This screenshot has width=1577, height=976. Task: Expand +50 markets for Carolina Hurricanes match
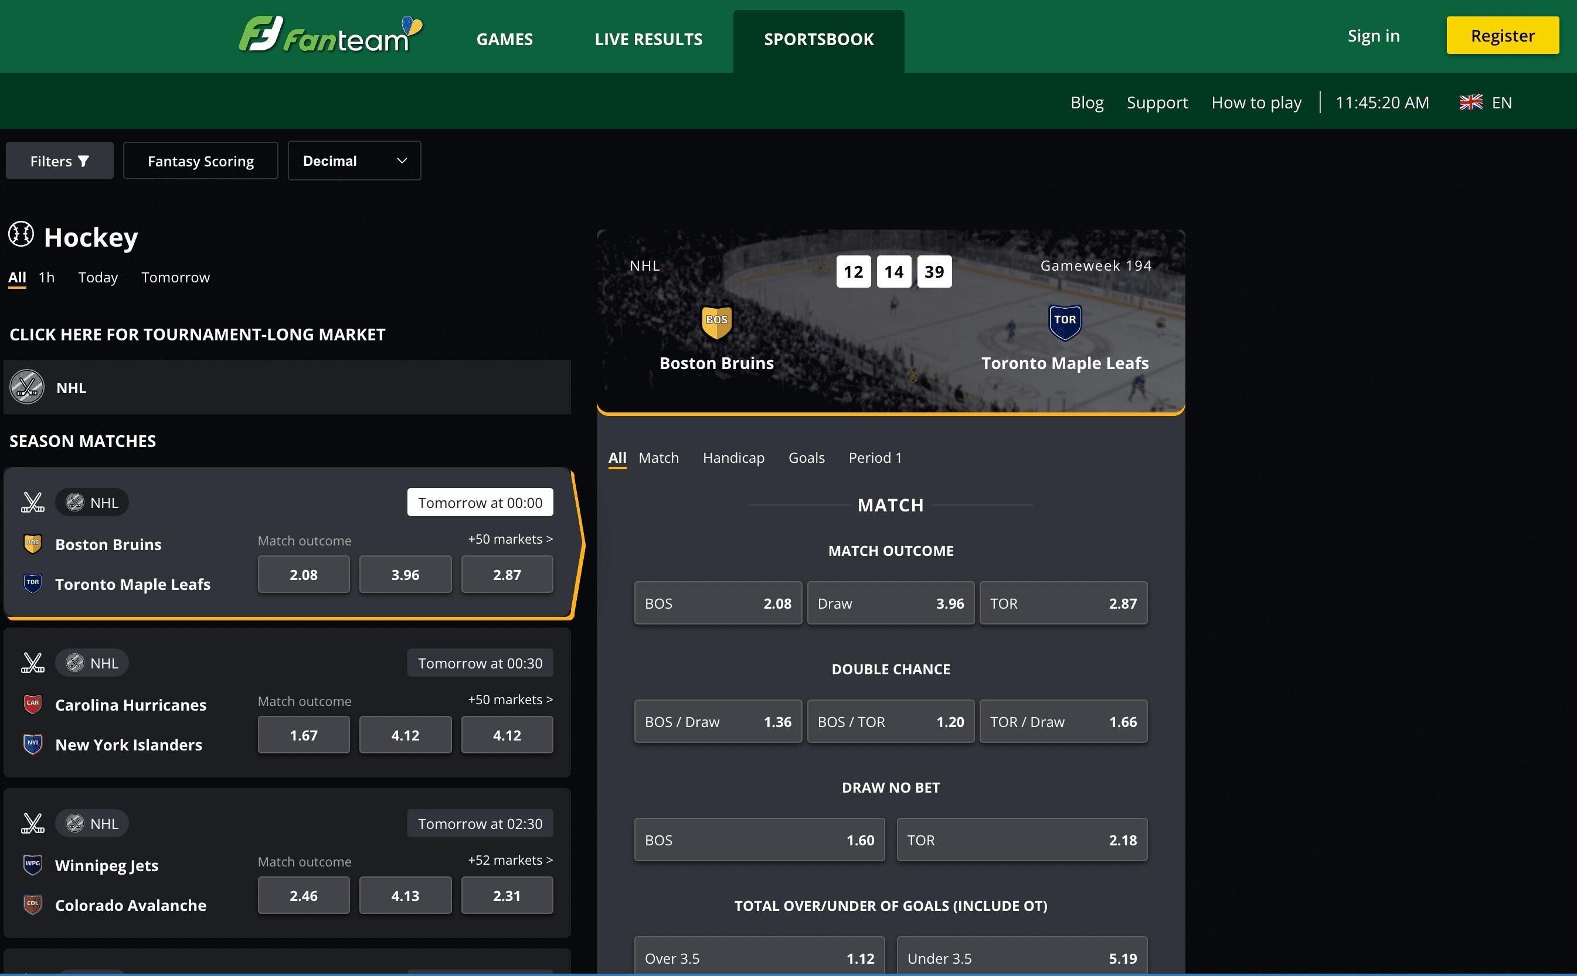tap(510, 699)
